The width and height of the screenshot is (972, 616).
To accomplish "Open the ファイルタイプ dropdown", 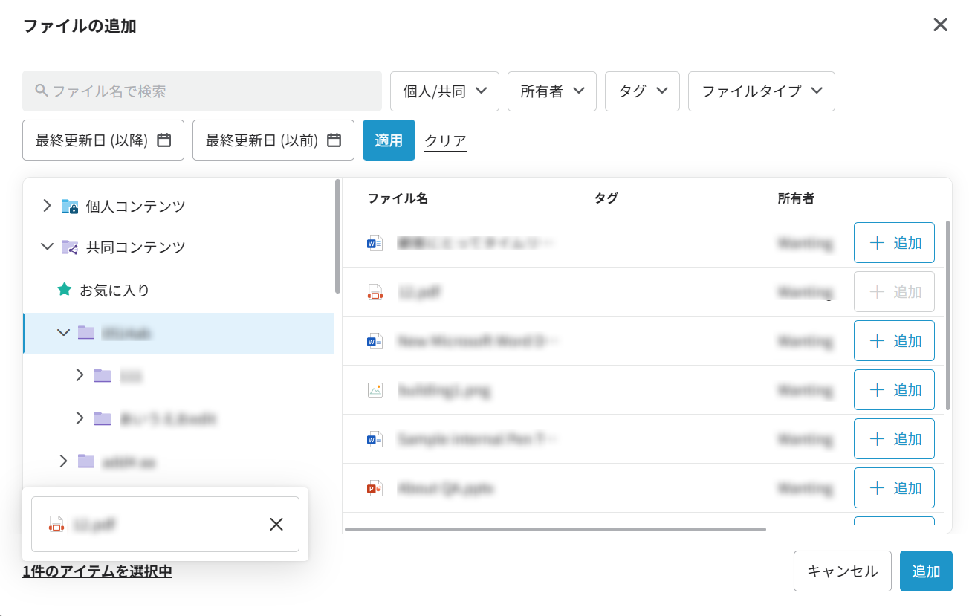I will click(762, 91).
